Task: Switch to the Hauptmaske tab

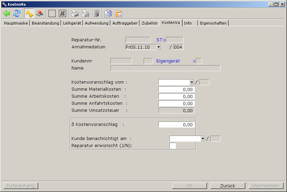Action: [16, 23]
